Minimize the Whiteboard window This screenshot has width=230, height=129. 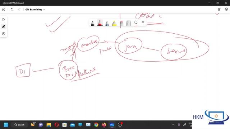pos(209,3)
